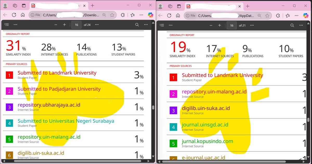
Task: Open page options menu in right PDF toolbar
Action: point(252,25)
